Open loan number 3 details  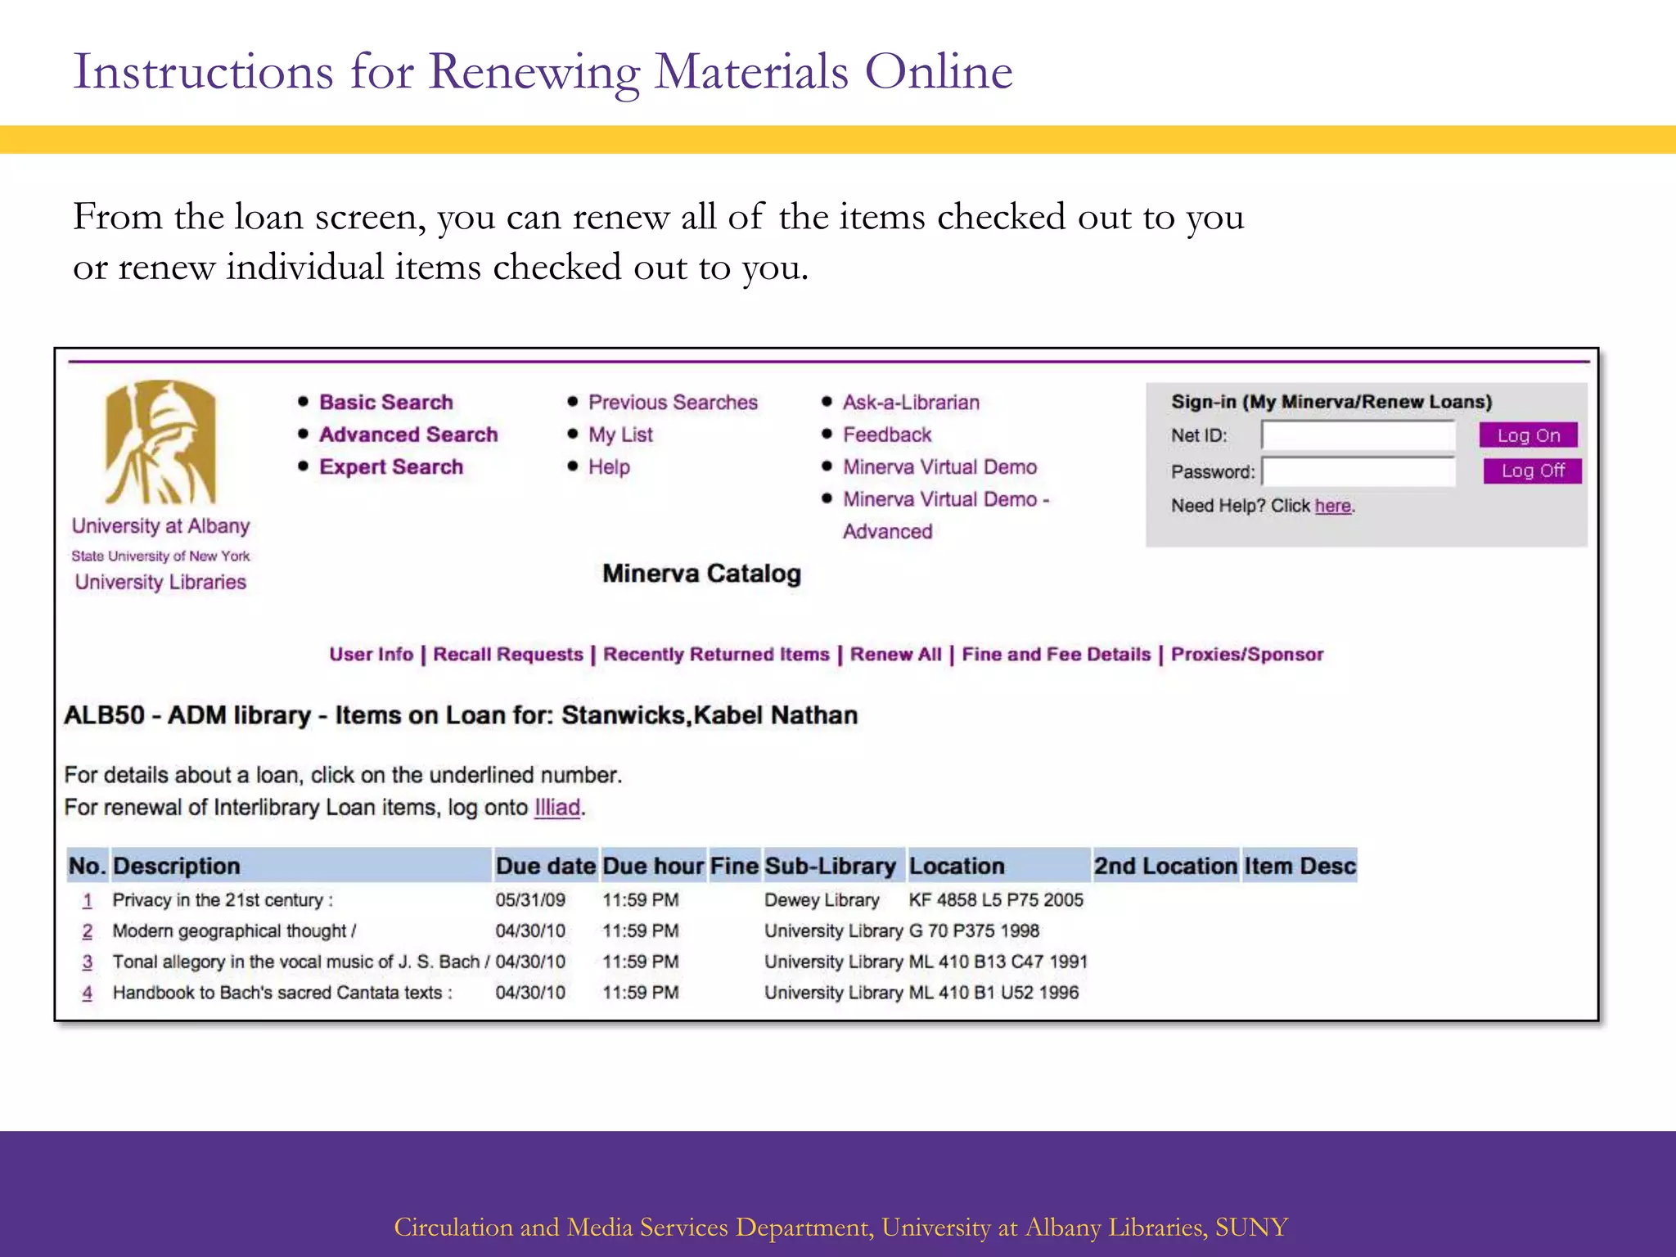(88, 962)
